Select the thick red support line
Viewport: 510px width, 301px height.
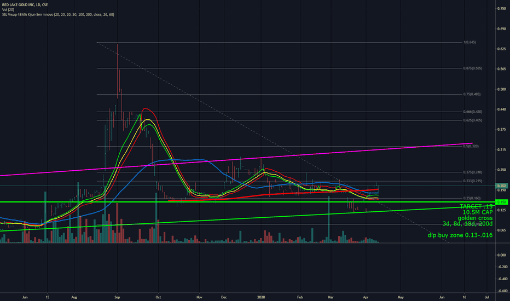[273, 195]
